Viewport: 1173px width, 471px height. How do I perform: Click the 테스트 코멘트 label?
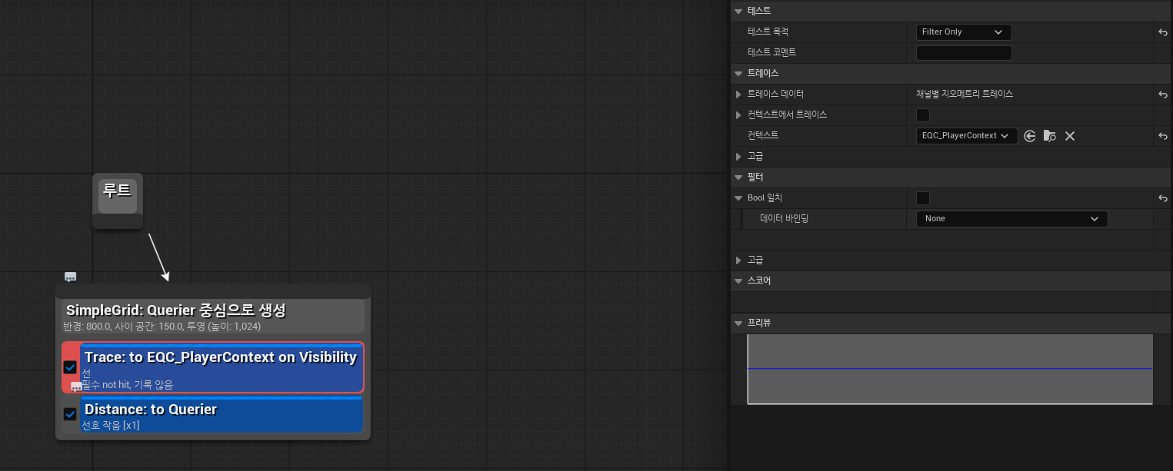tap(771, 53)
